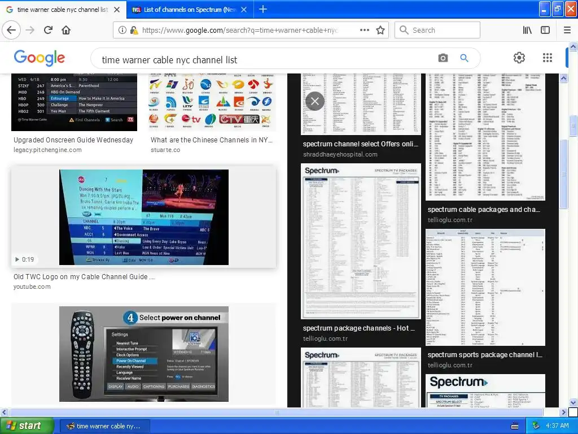Image resolution: width=578 pixels, height=434 pixels.
Task: Open page actions three-dot menu
Action: click(364, 30)
